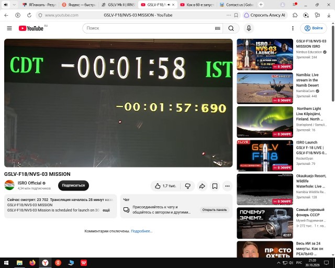Switch to 'Как в 60-е запуст' tab
Screen dimensions: 335x268
coord(197,5)
